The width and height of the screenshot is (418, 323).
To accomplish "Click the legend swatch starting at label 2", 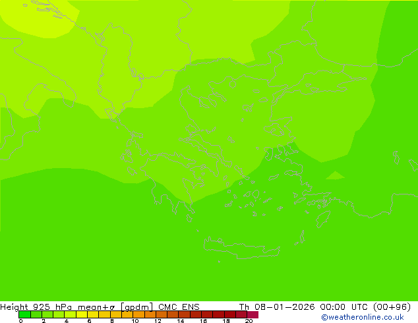I will (x=47, y=314).
